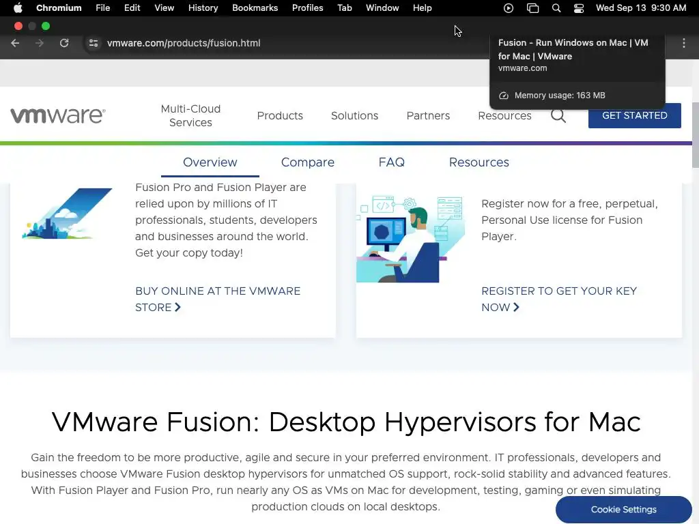Expand the Products navigation menu
The width and height of the screenshot is (699, 524).
[x=280, y=115]
